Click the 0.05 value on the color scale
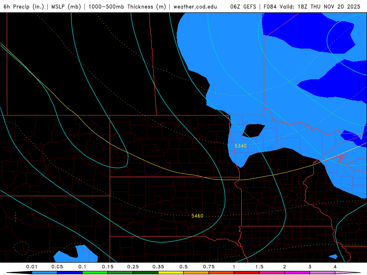Viewport: 367px width, 275px height. point(57,267)
